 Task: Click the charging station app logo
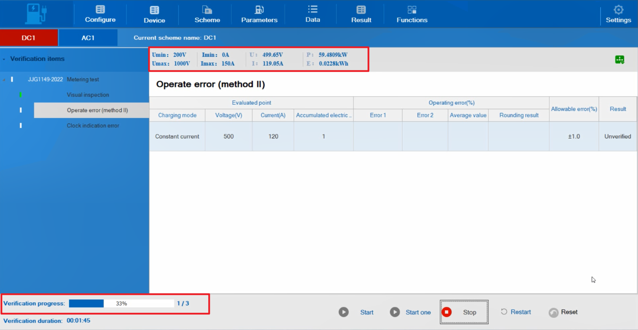[x=36, y=13]
